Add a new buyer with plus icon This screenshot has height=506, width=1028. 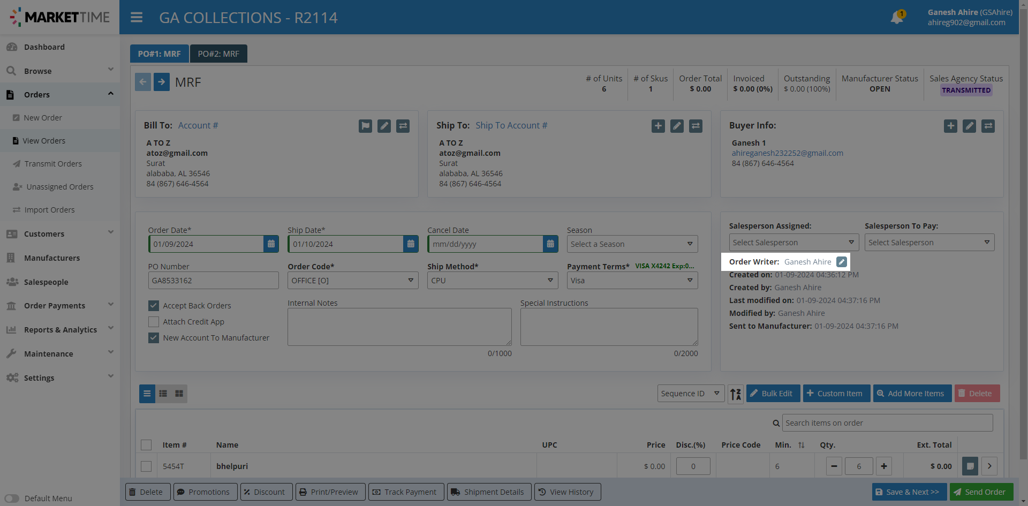(x=950, y=126)
